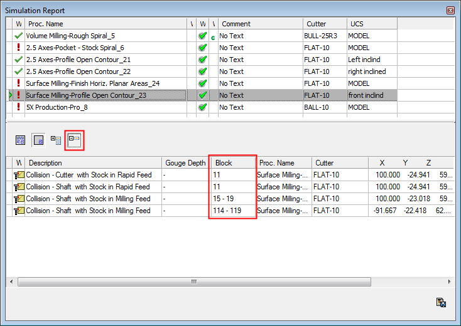Click shield check icon for 5X Production-Pro_8

[202, 107]
